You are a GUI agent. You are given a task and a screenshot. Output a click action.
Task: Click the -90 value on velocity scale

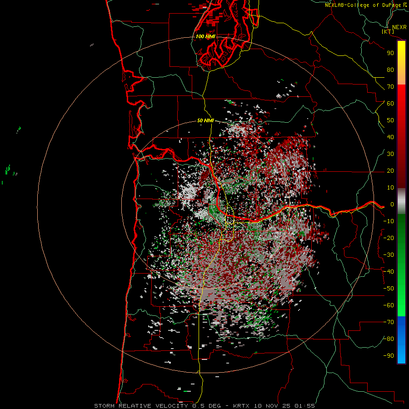[389, 356]
